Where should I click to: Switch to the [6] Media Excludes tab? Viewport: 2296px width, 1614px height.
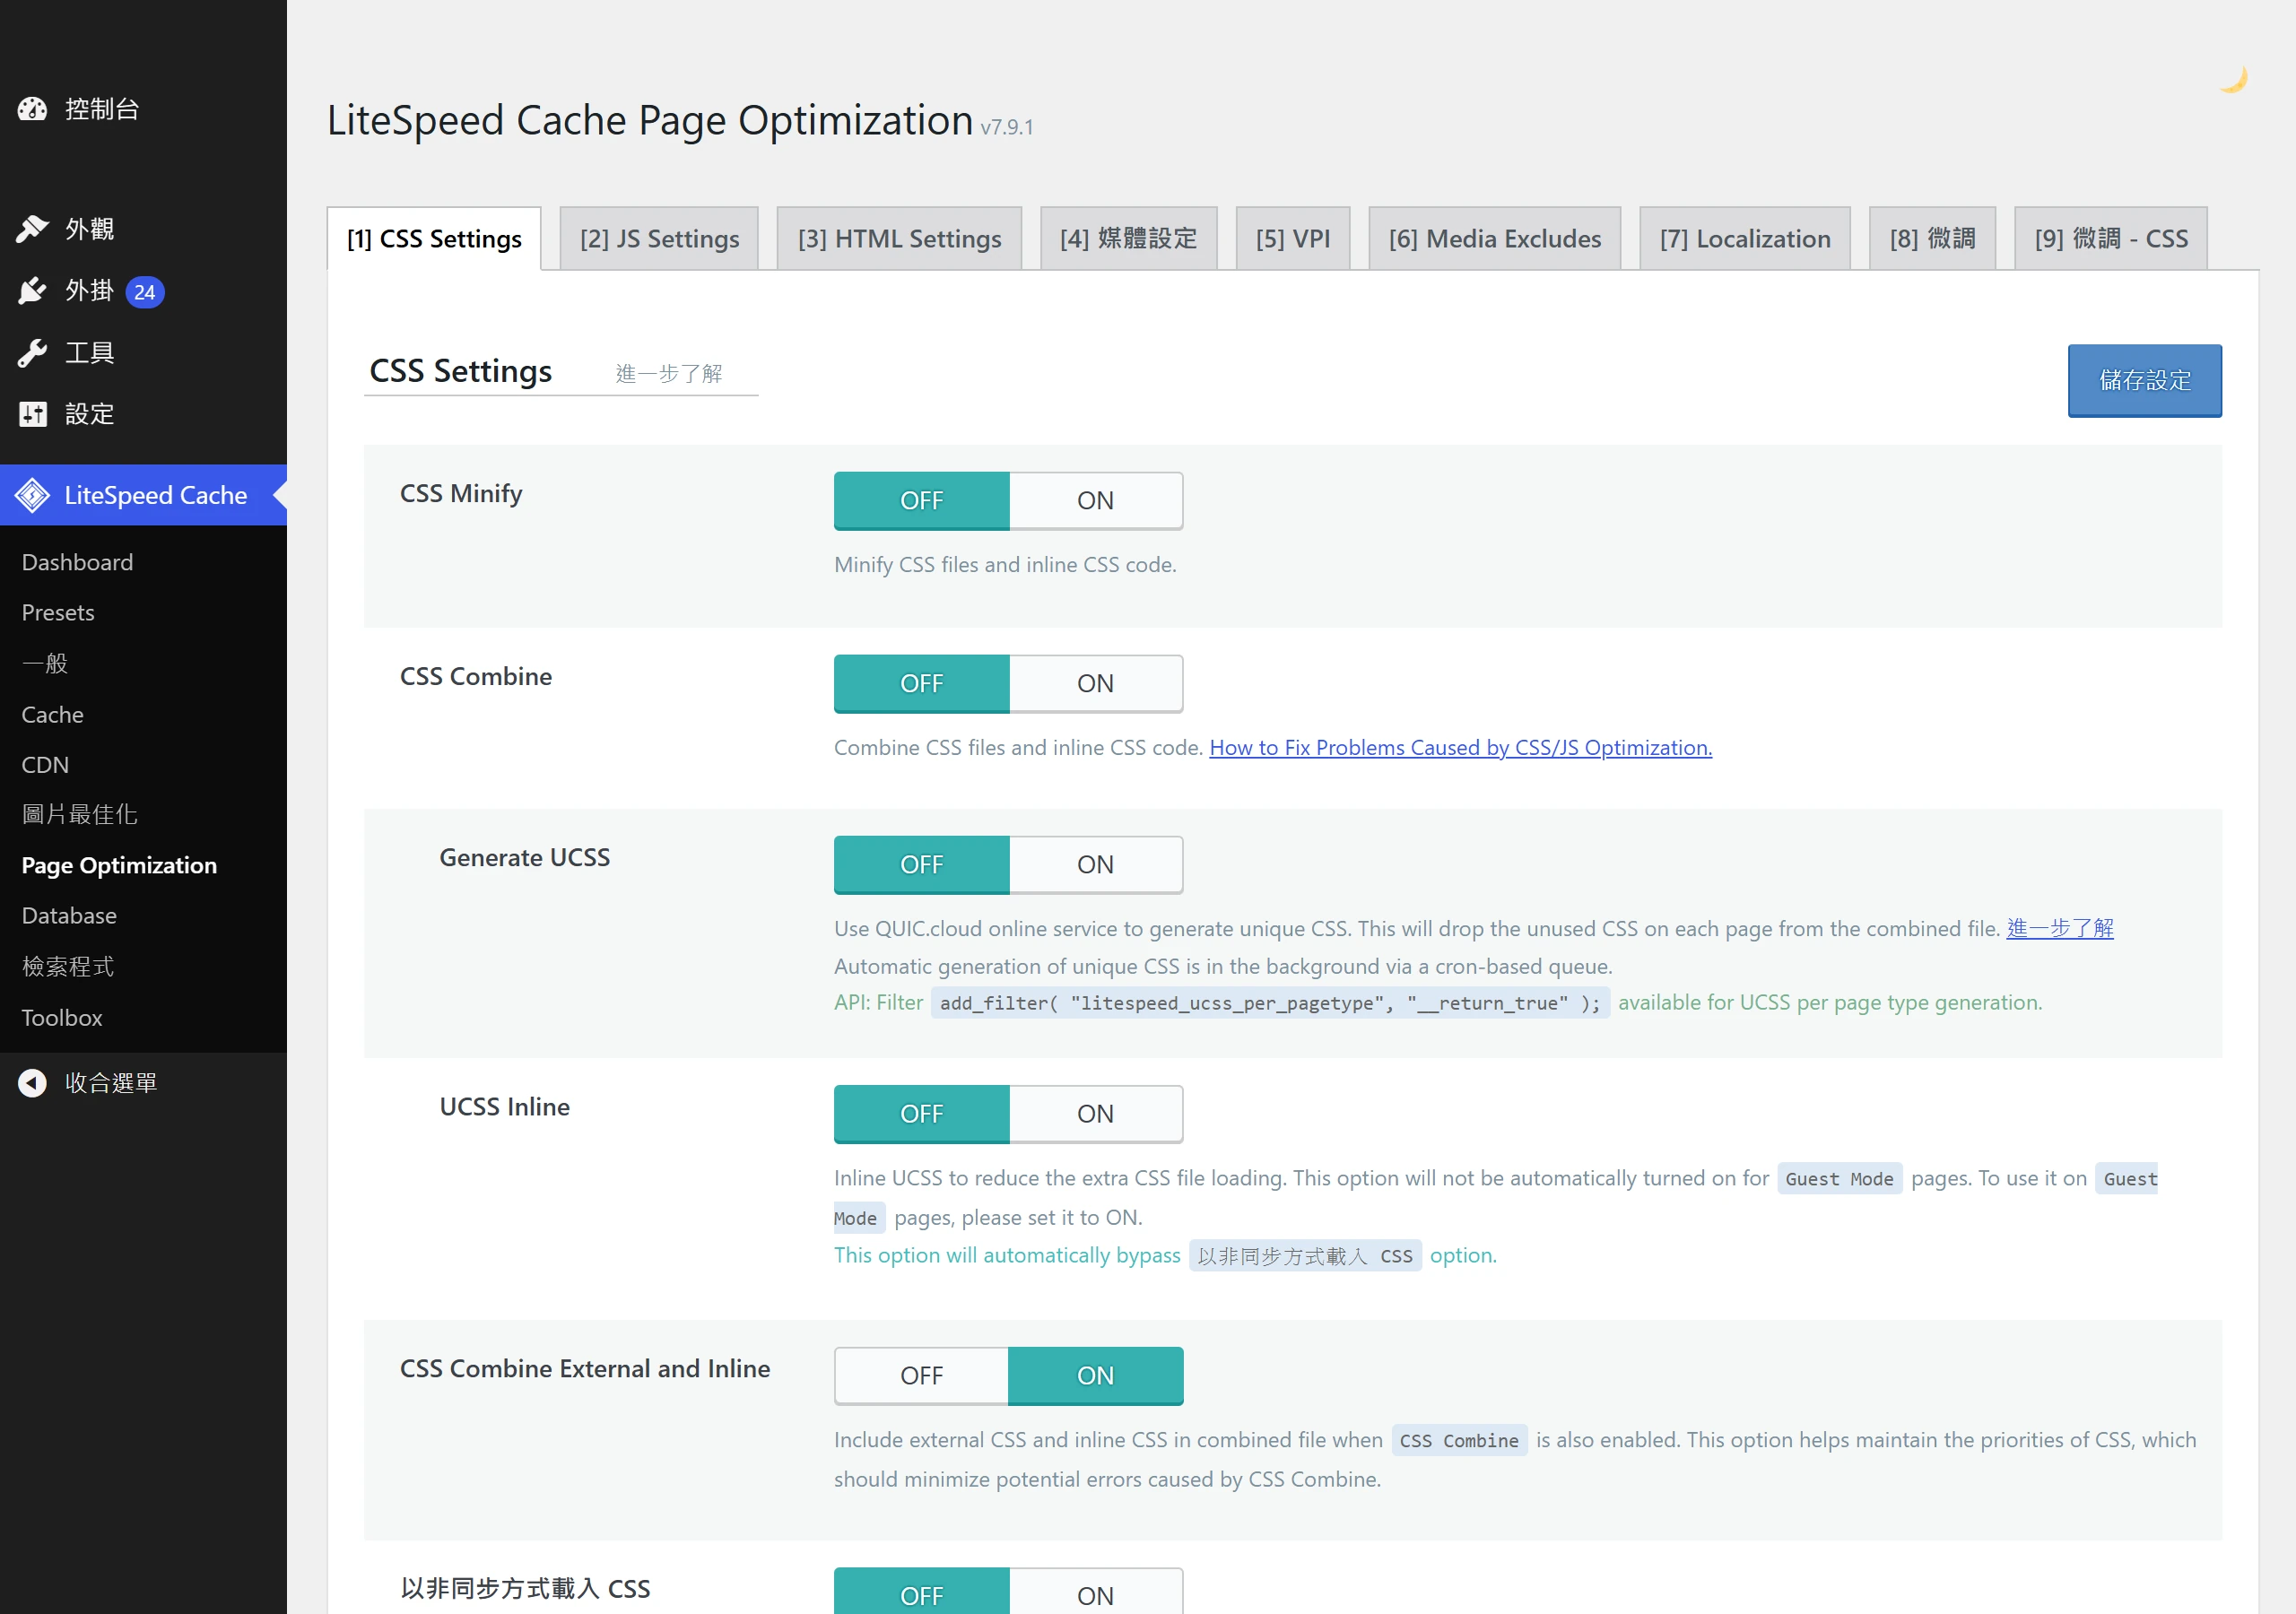coord(1494,239)
